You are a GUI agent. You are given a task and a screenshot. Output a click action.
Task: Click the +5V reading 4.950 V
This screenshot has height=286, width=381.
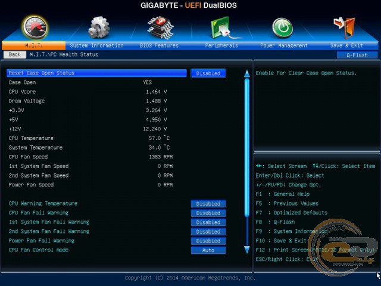(156, 119)
